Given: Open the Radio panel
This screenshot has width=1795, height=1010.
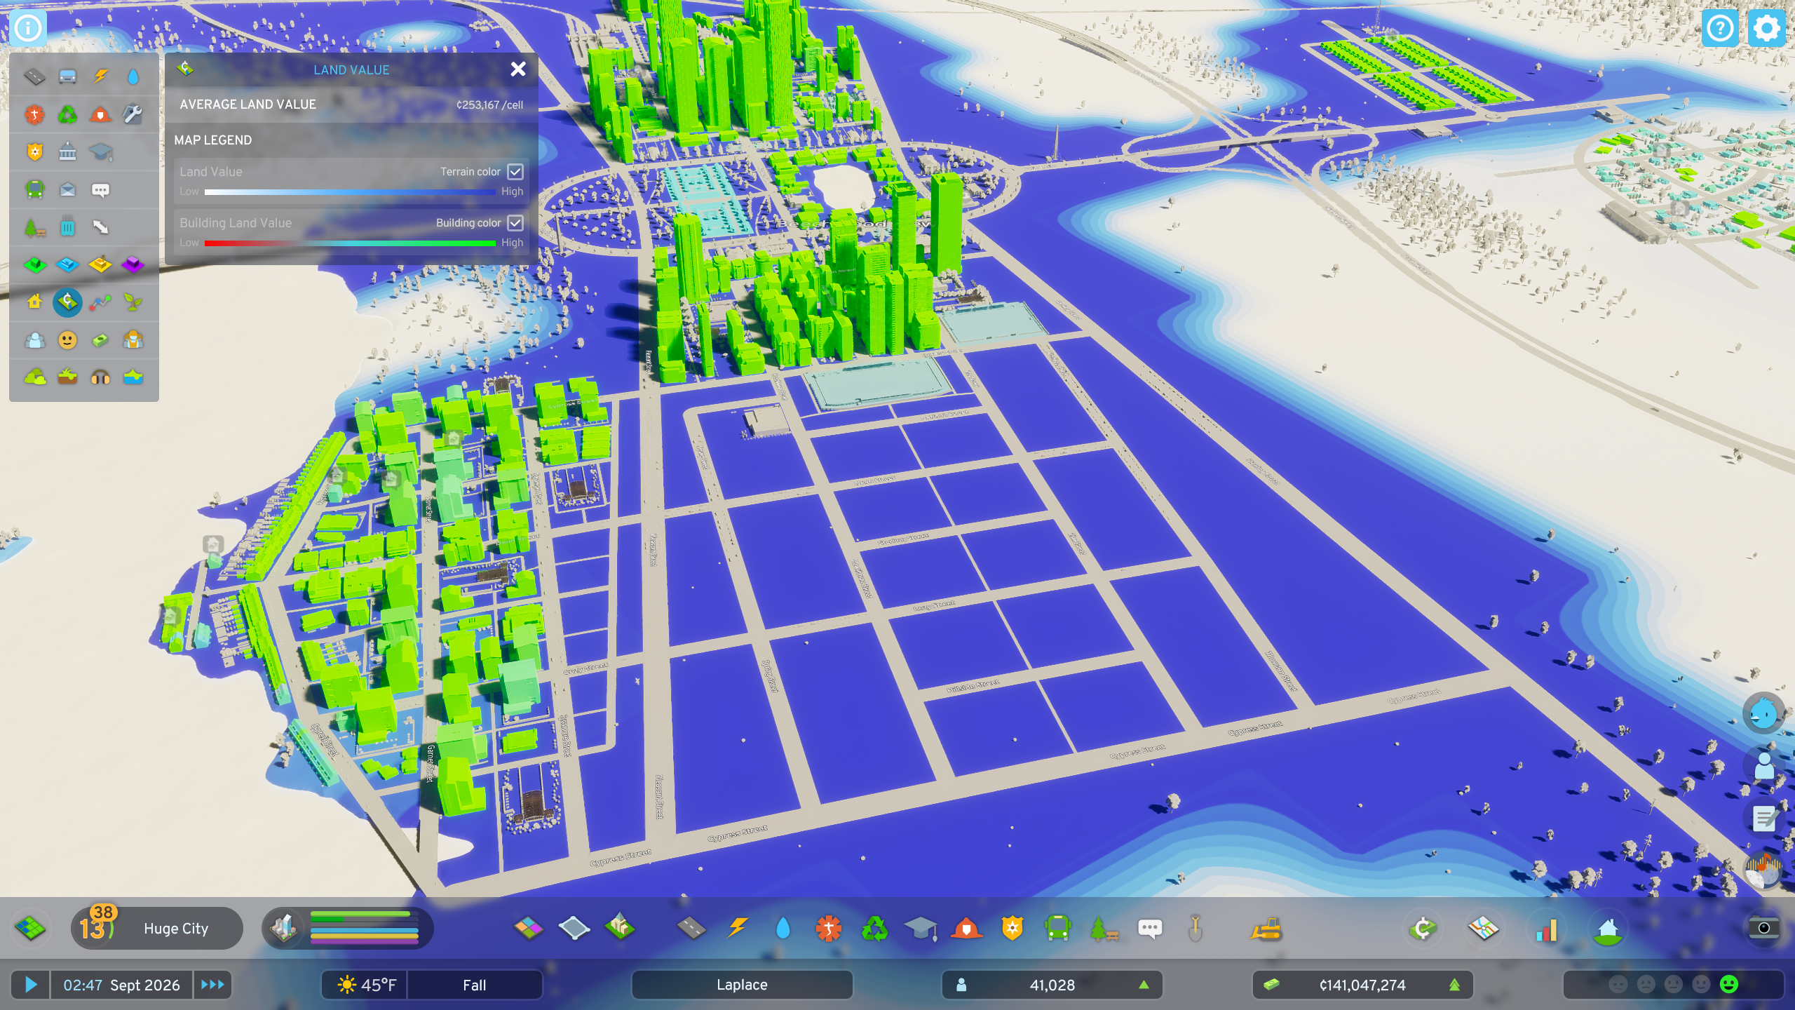Looking at the screenshot, I should pos(1763,870).
